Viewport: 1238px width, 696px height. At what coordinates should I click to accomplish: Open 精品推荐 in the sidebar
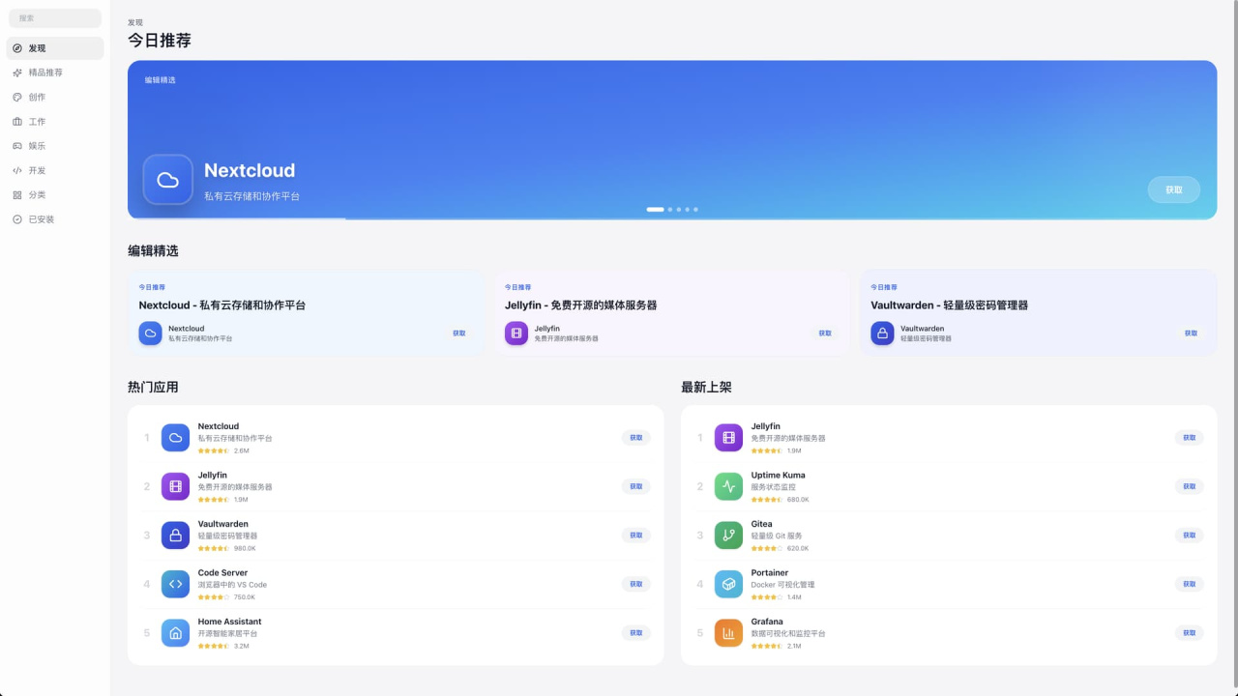[55, 72]
